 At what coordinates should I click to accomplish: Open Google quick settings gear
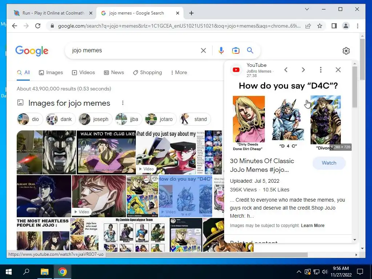(x=346, y=51)
